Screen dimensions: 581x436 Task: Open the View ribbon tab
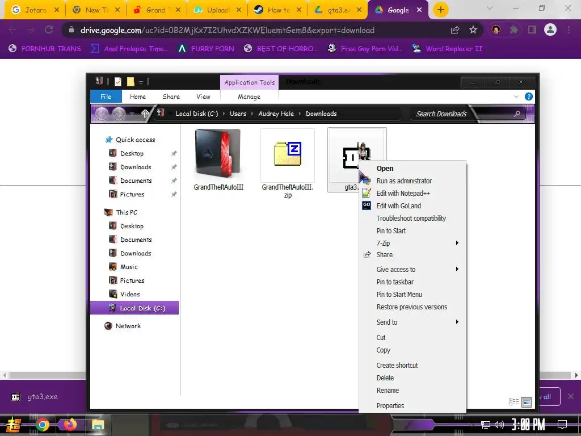(x=203, y=97)
